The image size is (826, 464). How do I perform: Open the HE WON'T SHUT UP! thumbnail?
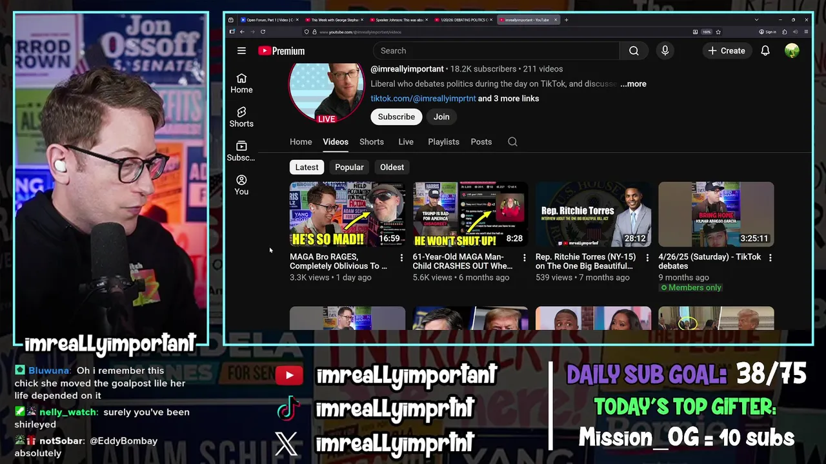pos(470,214)
